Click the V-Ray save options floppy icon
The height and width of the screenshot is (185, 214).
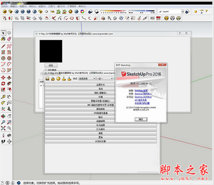pos(48,78)
